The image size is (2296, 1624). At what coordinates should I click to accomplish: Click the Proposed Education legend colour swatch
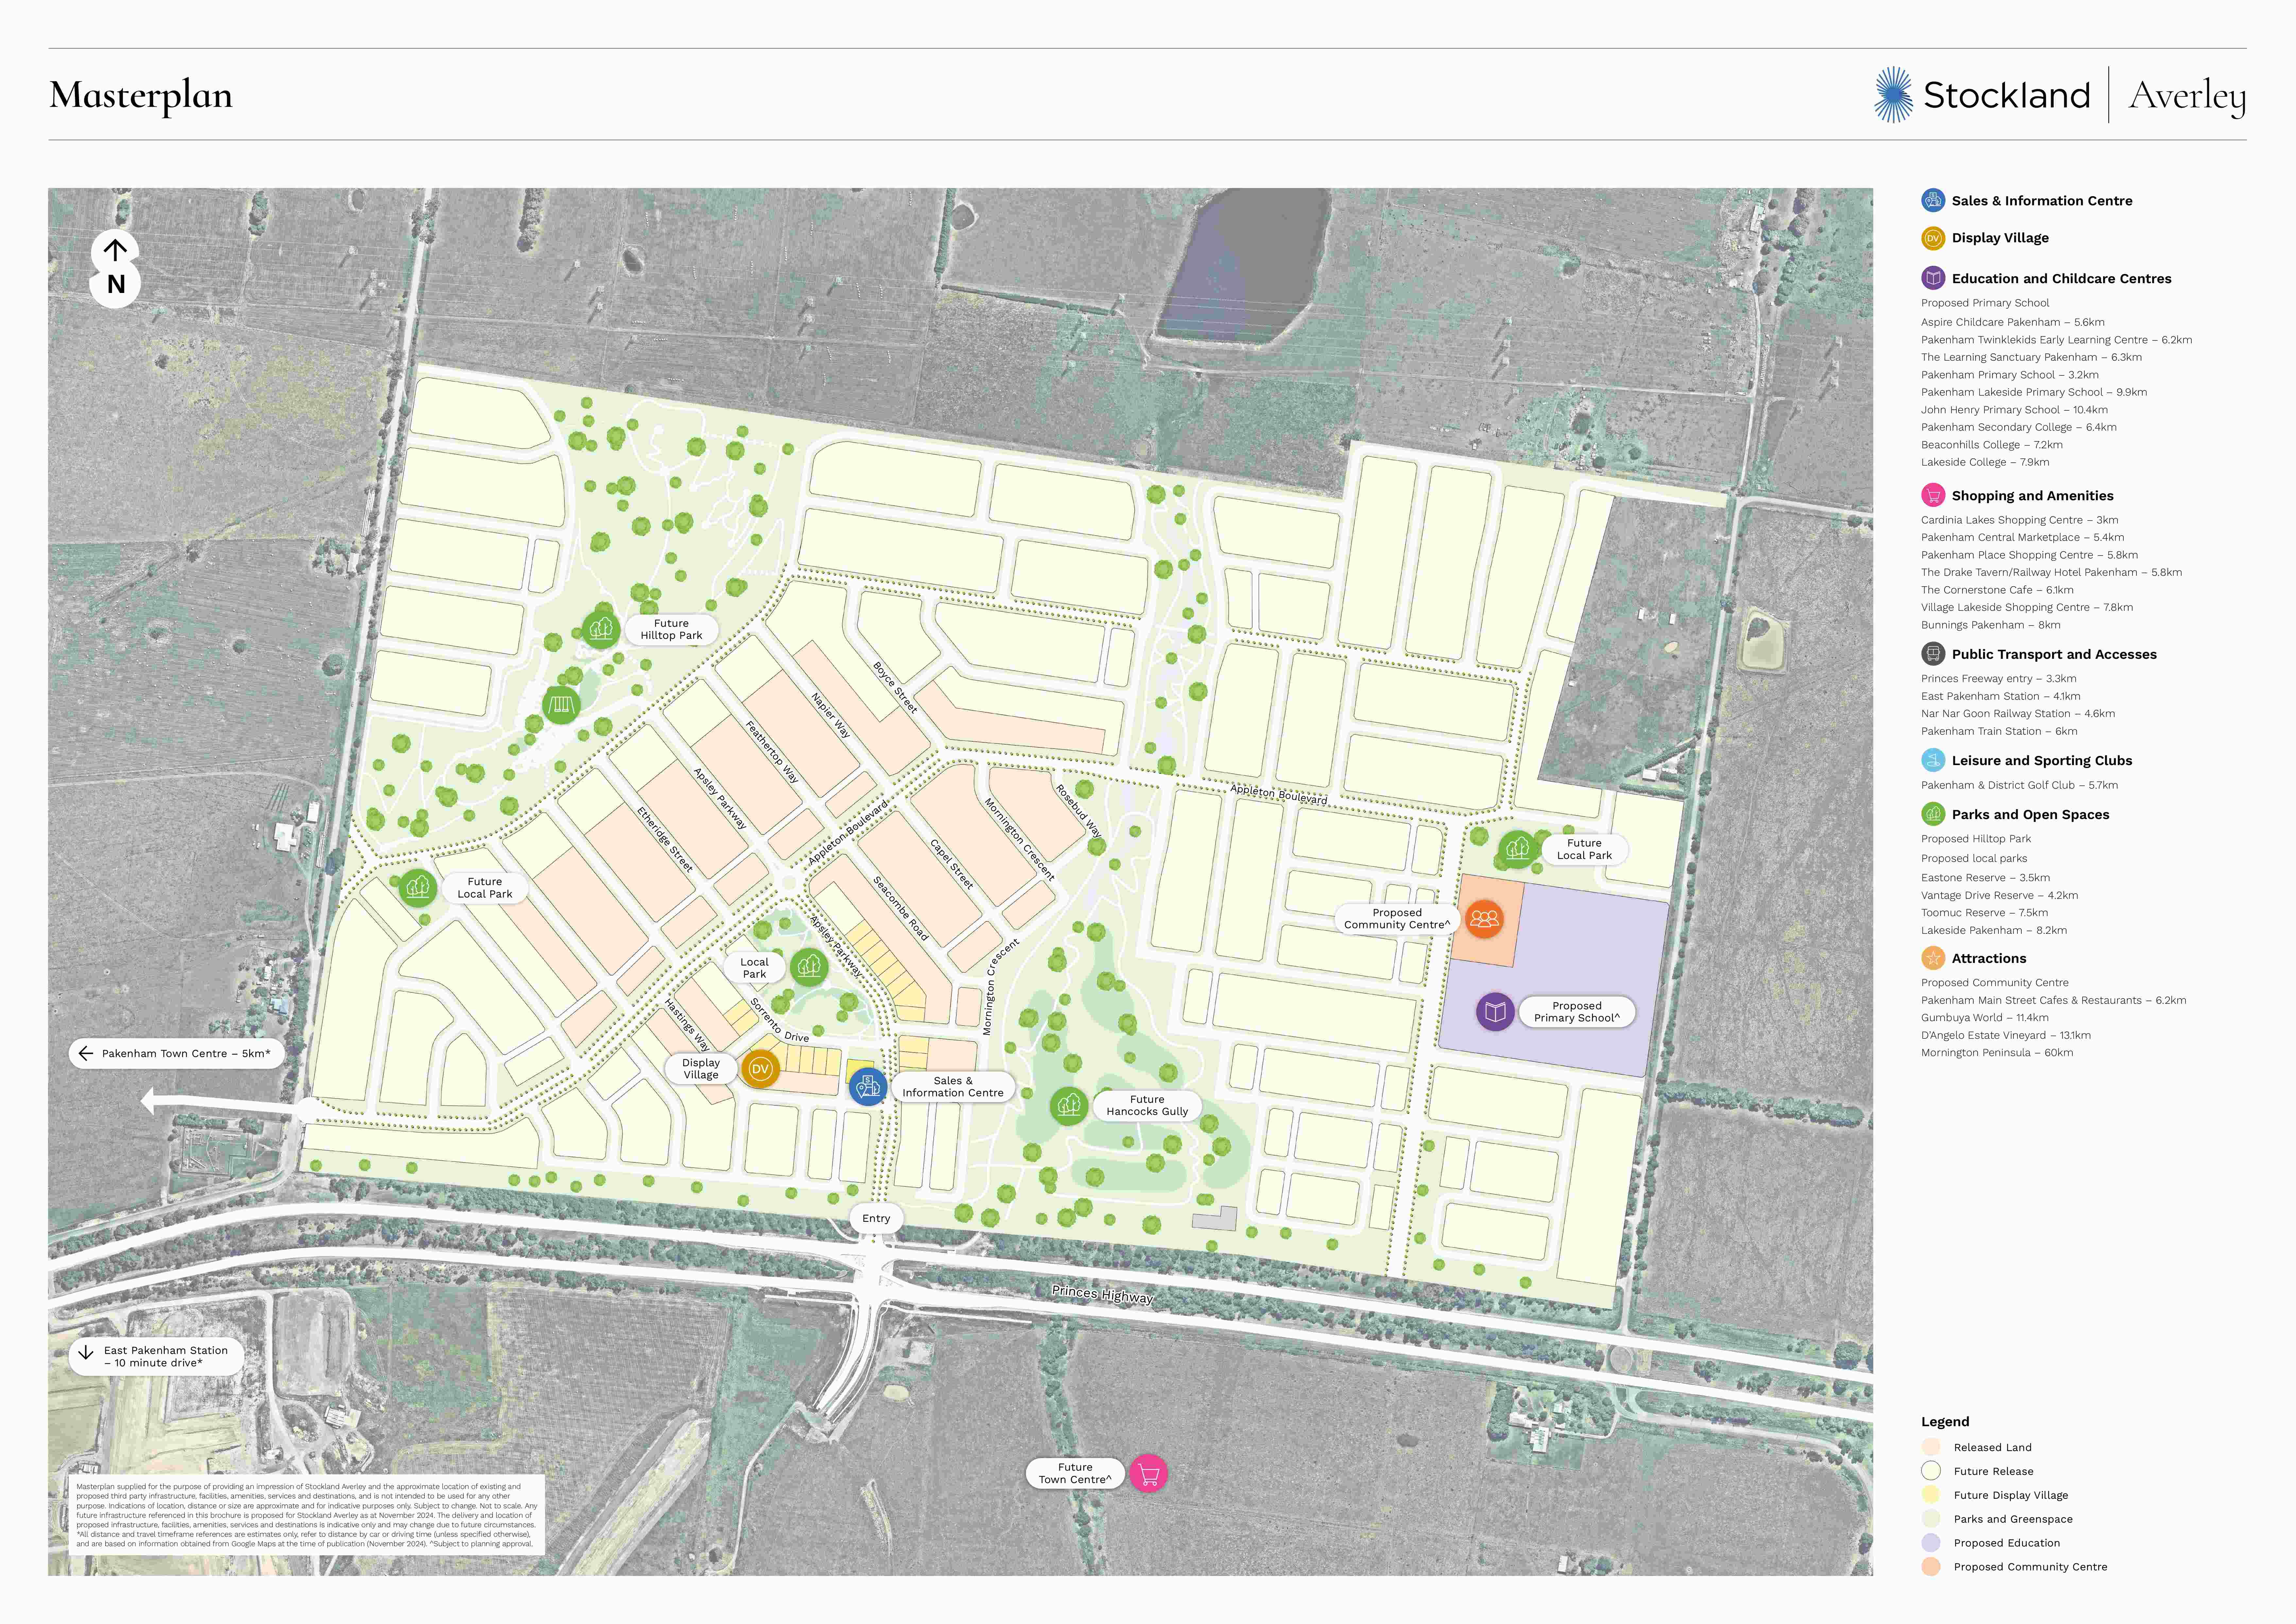pos(1931,1543)
